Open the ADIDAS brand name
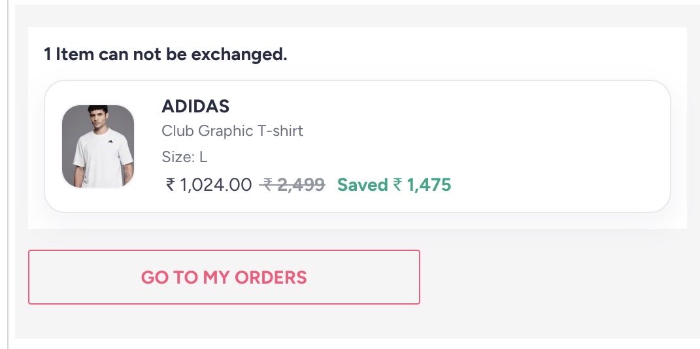The width and height of the screenshot is (700, 349). pyautogui.click(x=195, y=106)
